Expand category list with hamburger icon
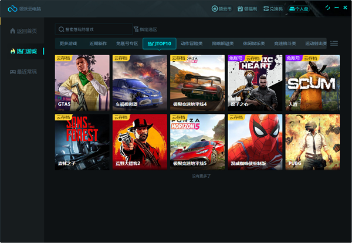The image size is (352, 243). pos(334,43)
